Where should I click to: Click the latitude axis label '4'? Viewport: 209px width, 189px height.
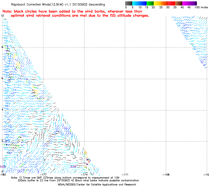point(2,110)
